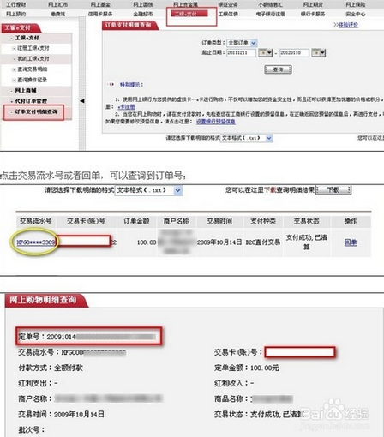This screenshot has width=384, height=437.
Task: Select 代付订单管理 in left sidebar
Action: tap(31, 101)
